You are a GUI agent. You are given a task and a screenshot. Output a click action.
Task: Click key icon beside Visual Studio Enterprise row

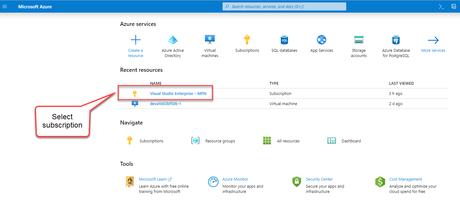click(x=134, y=94)
